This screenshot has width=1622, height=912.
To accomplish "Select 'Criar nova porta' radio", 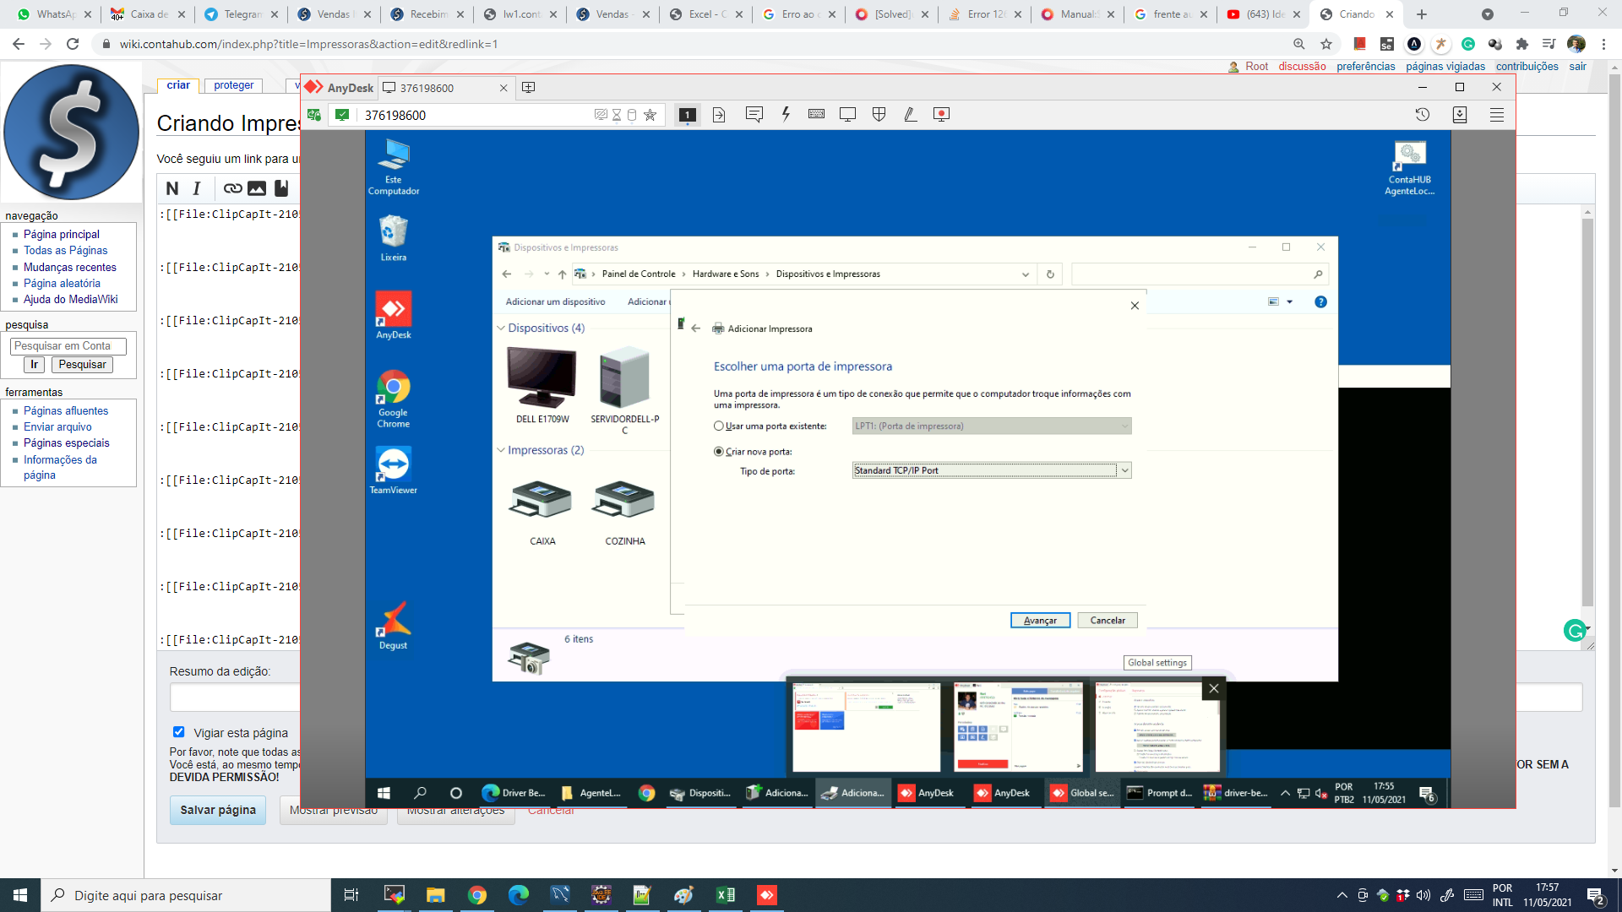I will 719,452.
